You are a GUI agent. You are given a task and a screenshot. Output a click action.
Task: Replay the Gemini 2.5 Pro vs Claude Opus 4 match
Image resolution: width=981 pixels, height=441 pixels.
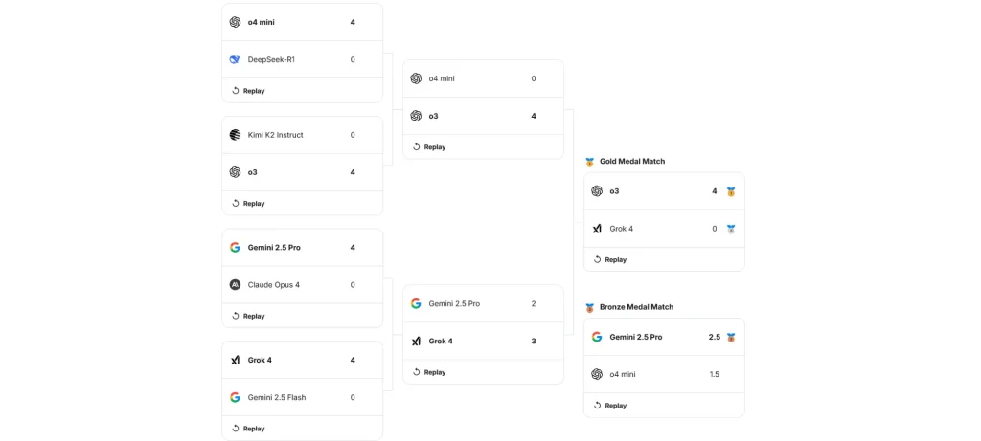click(x=248, y=316)
